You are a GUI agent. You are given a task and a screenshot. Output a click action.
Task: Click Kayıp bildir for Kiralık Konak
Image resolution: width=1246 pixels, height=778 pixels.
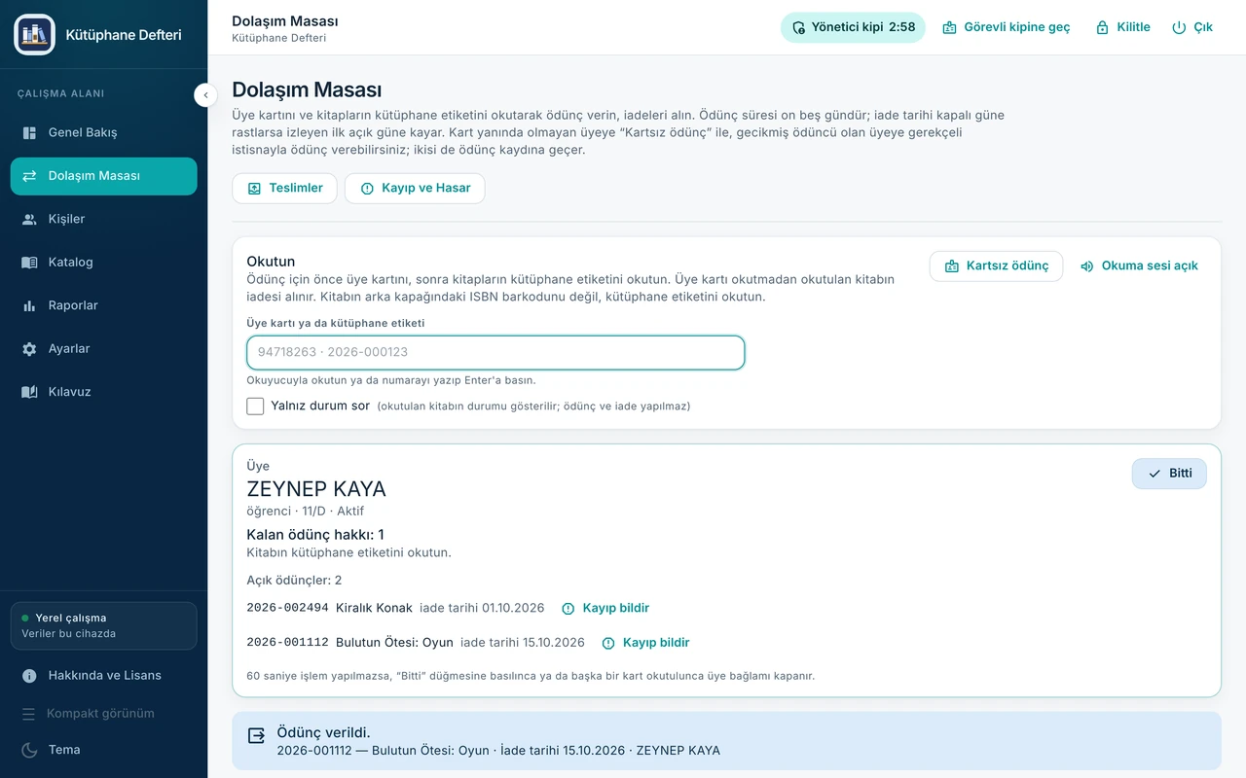[605, 608]
